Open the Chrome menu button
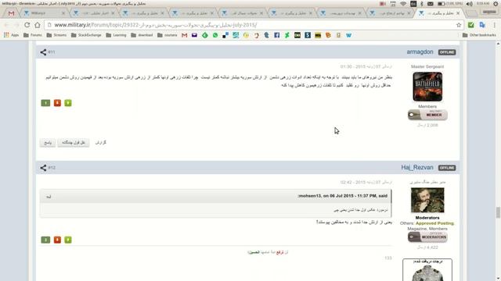The image size is (501, 281). 494,25
